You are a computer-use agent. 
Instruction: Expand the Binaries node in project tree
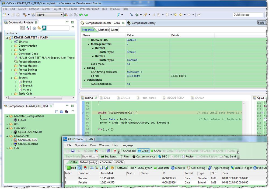(12, 42)
